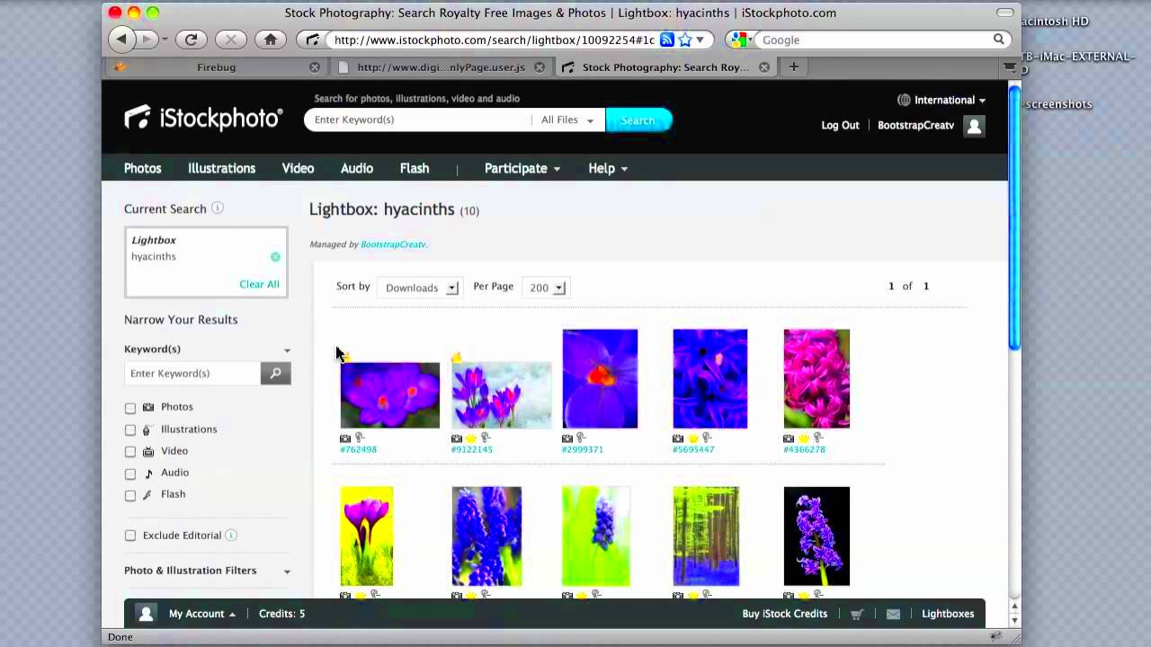Click the browser reload icon

pyautogui.click(x=191, y=40)
